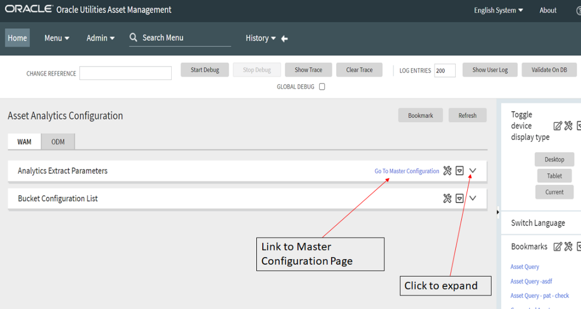Click the Search Menu magnifier icon
Viewport: 581px width, 309px height.
click(x=133, y=37)
